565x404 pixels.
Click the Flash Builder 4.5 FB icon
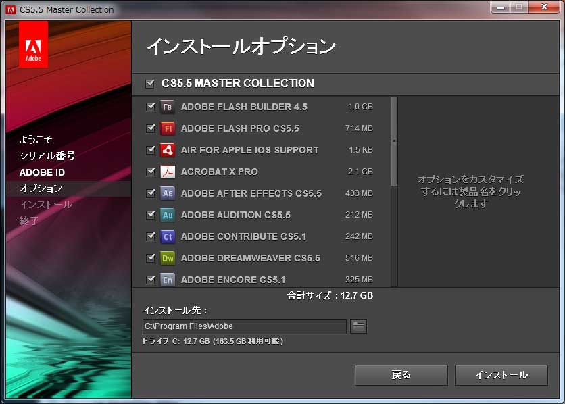click(168, 107)
